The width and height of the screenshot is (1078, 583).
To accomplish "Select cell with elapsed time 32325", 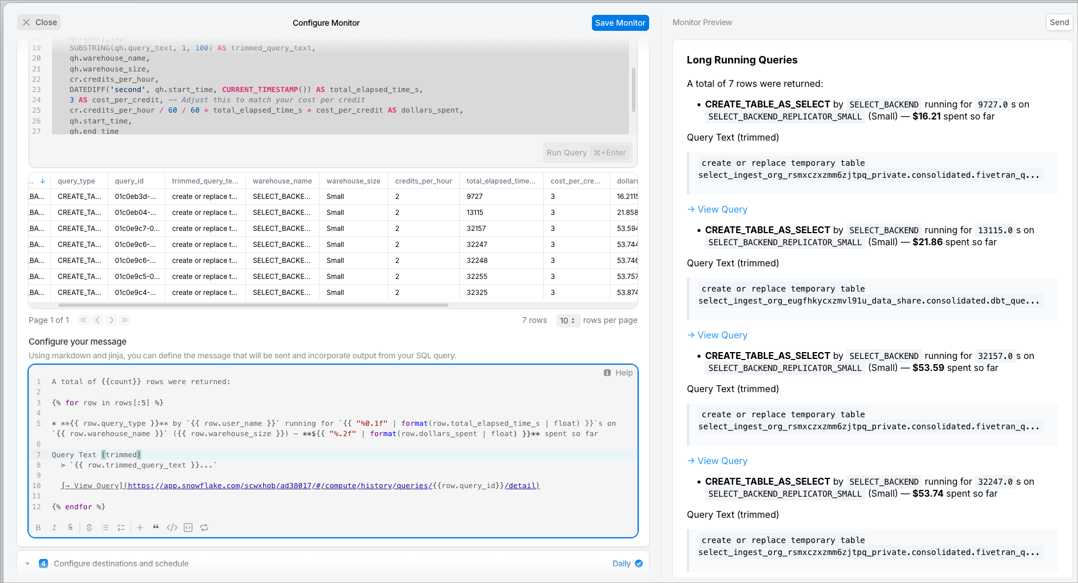I will pyautogui.click(x=501, y=293).
